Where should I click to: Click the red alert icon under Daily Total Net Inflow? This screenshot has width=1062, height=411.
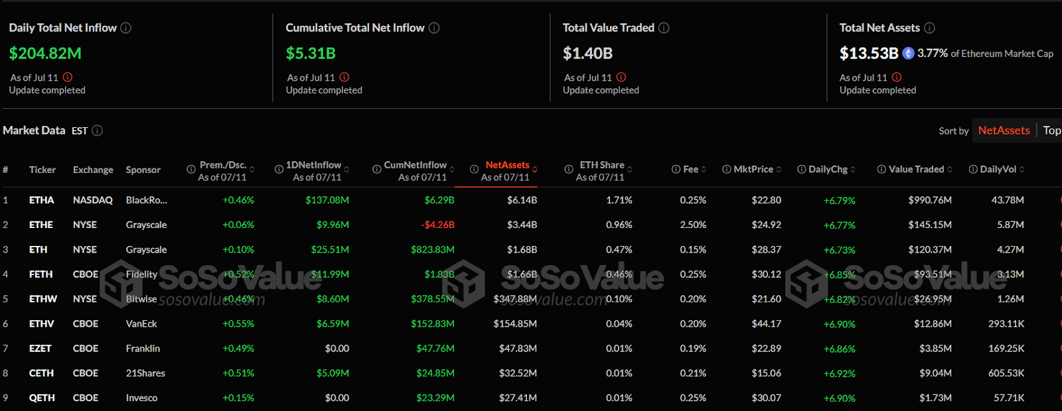pyautogui.click(x=68, y=77)
